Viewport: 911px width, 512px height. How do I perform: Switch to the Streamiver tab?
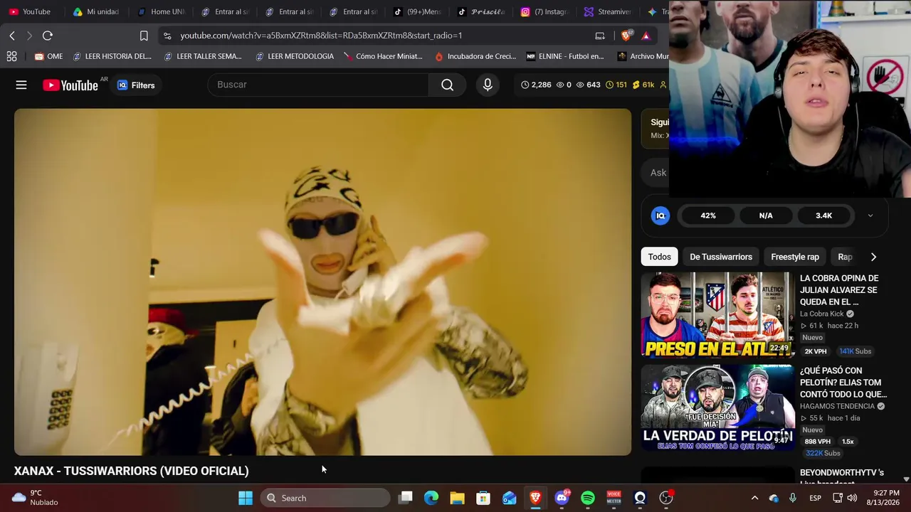coord(608,11)
